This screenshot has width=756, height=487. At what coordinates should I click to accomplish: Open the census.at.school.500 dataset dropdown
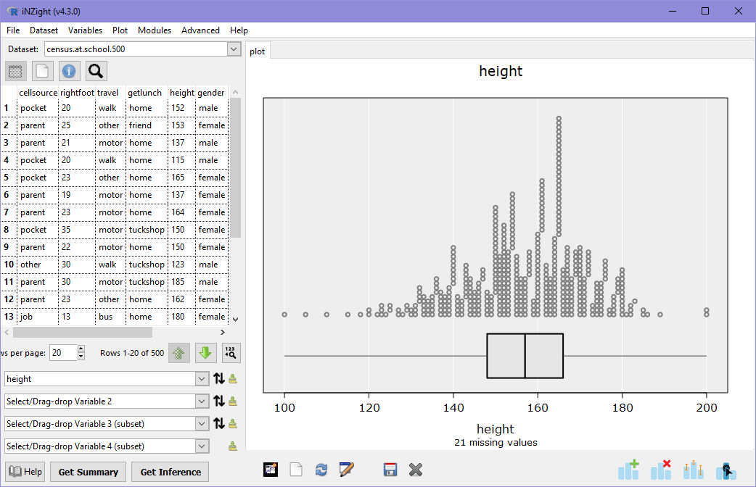234,49
